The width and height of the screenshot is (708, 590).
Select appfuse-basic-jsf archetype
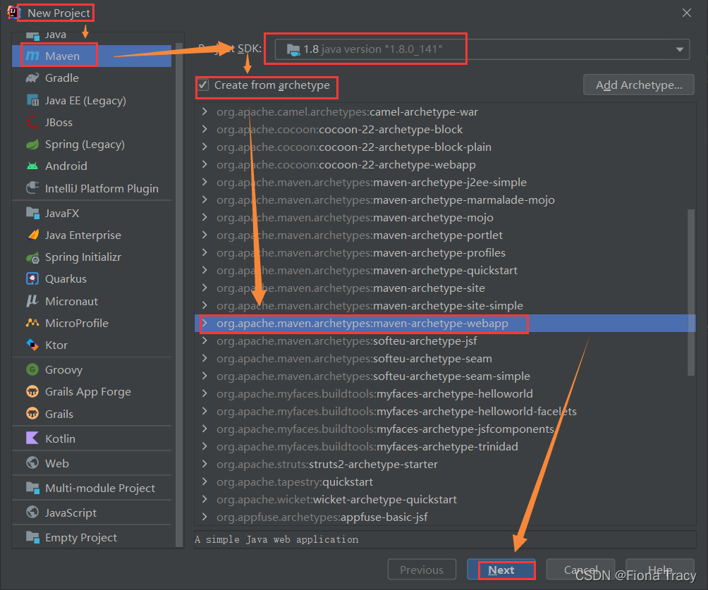click(445, 517)
